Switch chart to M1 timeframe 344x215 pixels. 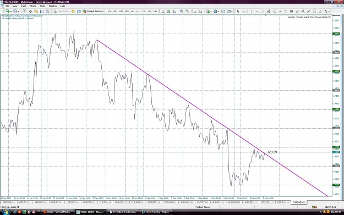[x=110, y=11]
